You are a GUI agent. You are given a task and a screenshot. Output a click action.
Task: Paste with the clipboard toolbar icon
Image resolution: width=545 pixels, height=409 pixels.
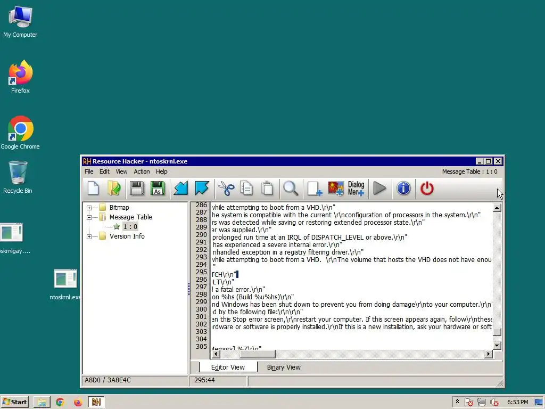click(267, 189)
